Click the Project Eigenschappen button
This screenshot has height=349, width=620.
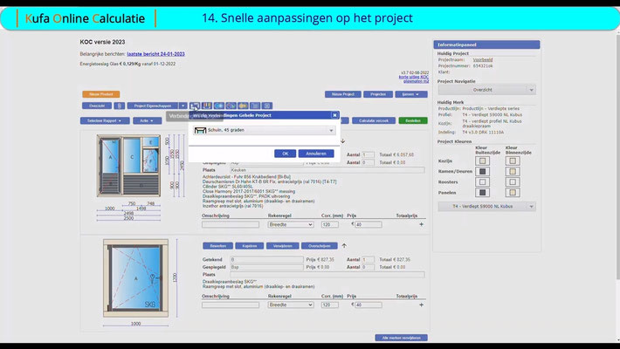coord(153,106)
